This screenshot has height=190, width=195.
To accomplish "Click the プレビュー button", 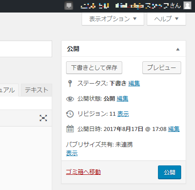I will click(x=162, y=68).
